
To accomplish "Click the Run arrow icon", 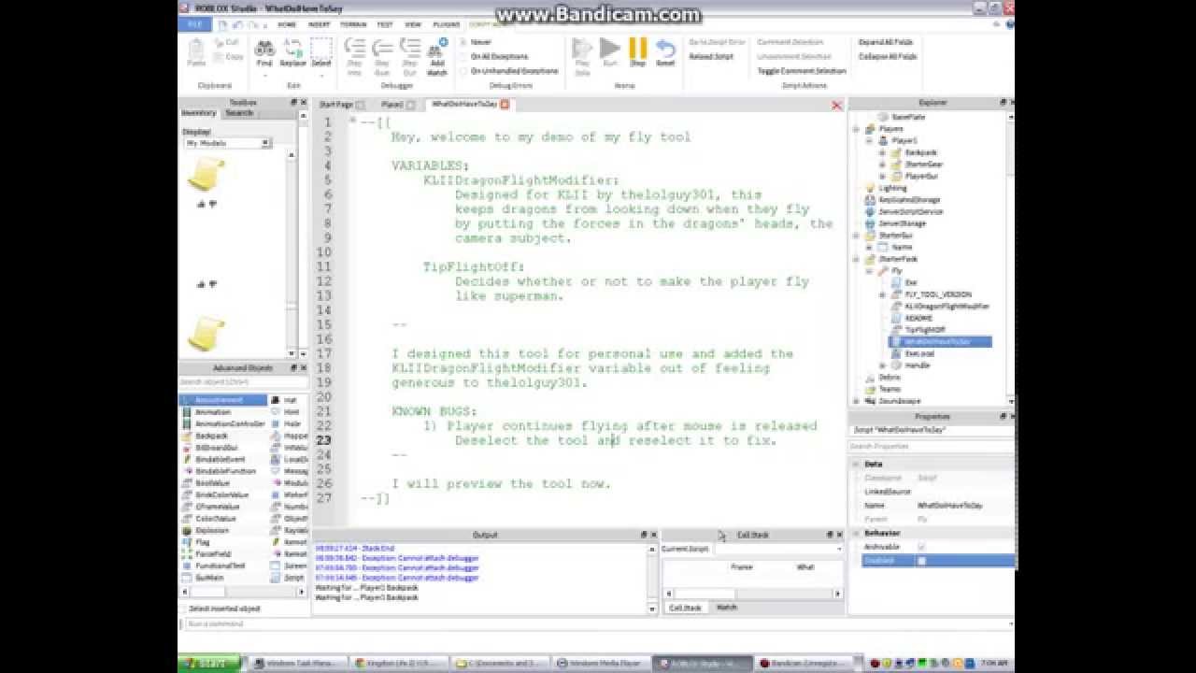I will (610, 49).
